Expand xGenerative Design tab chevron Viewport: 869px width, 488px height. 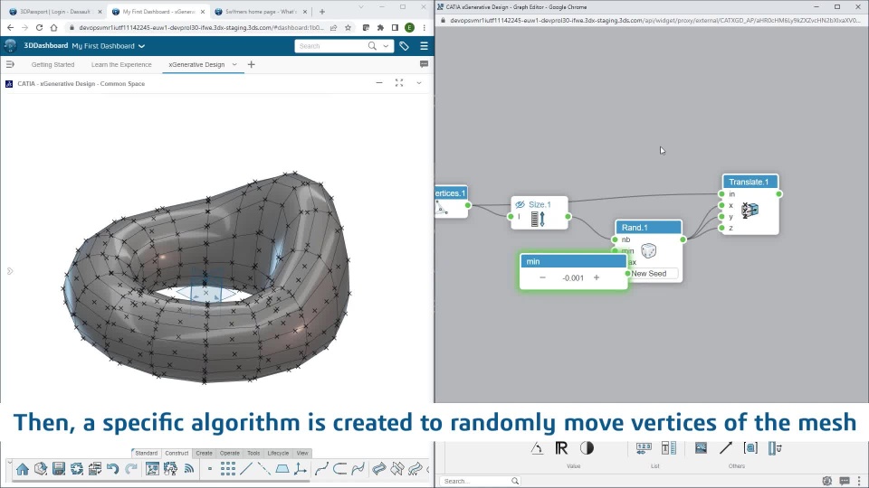point(234,65)
